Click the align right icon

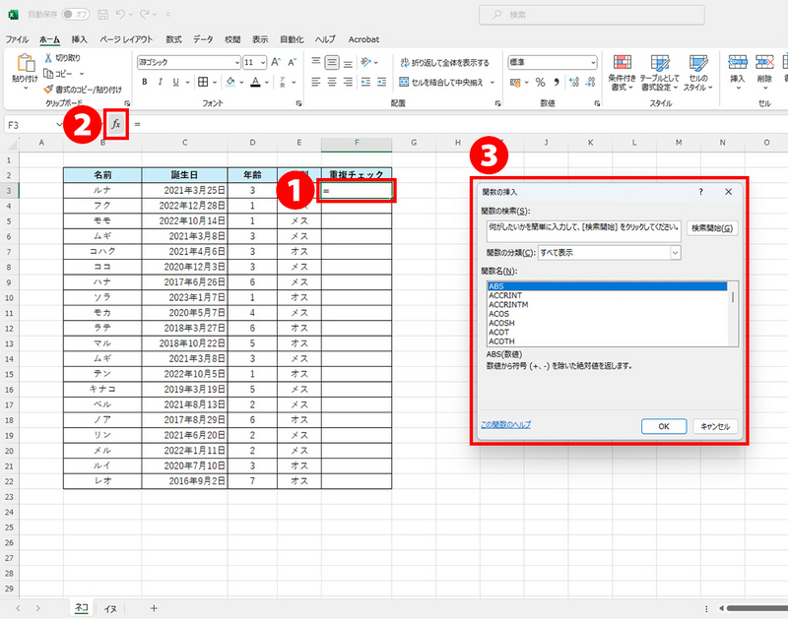tap(348, 82)
